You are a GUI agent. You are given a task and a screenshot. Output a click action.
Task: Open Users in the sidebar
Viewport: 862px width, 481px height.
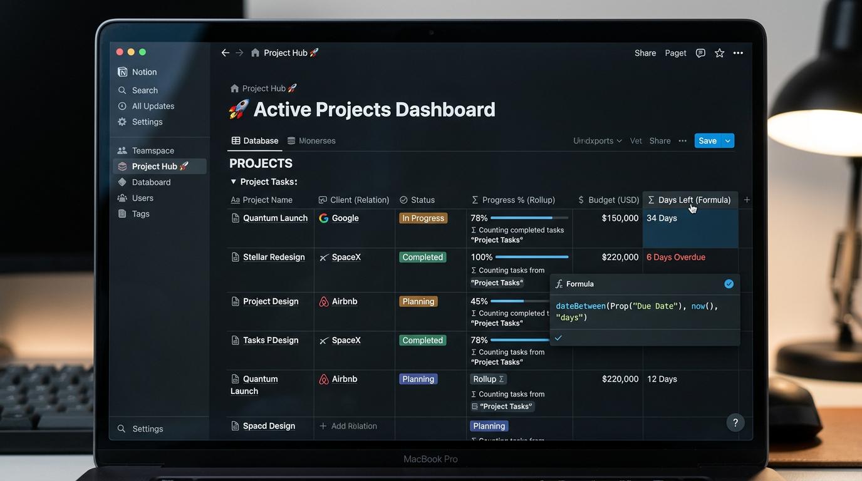135,198
